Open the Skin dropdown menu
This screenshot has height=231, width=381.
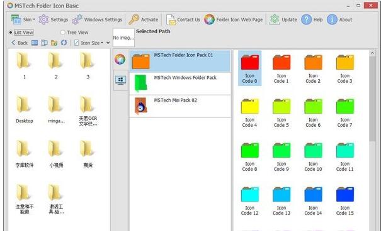[x=23, y=19]
